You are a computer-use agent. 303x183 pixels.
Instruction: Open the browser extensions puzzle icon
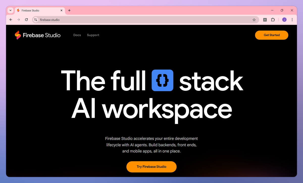(273, 19)
